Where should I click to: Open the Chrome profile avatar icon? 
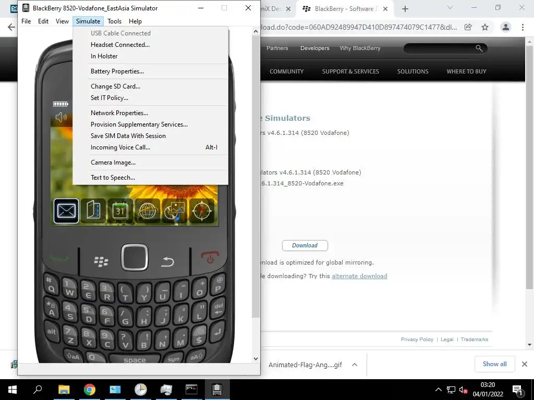[x=506, y=27]
